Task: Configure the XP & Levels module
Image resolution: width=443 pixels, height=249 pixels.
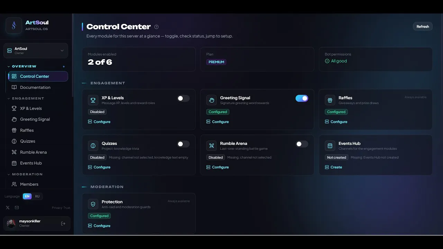Action: click(x=99, y=122)
